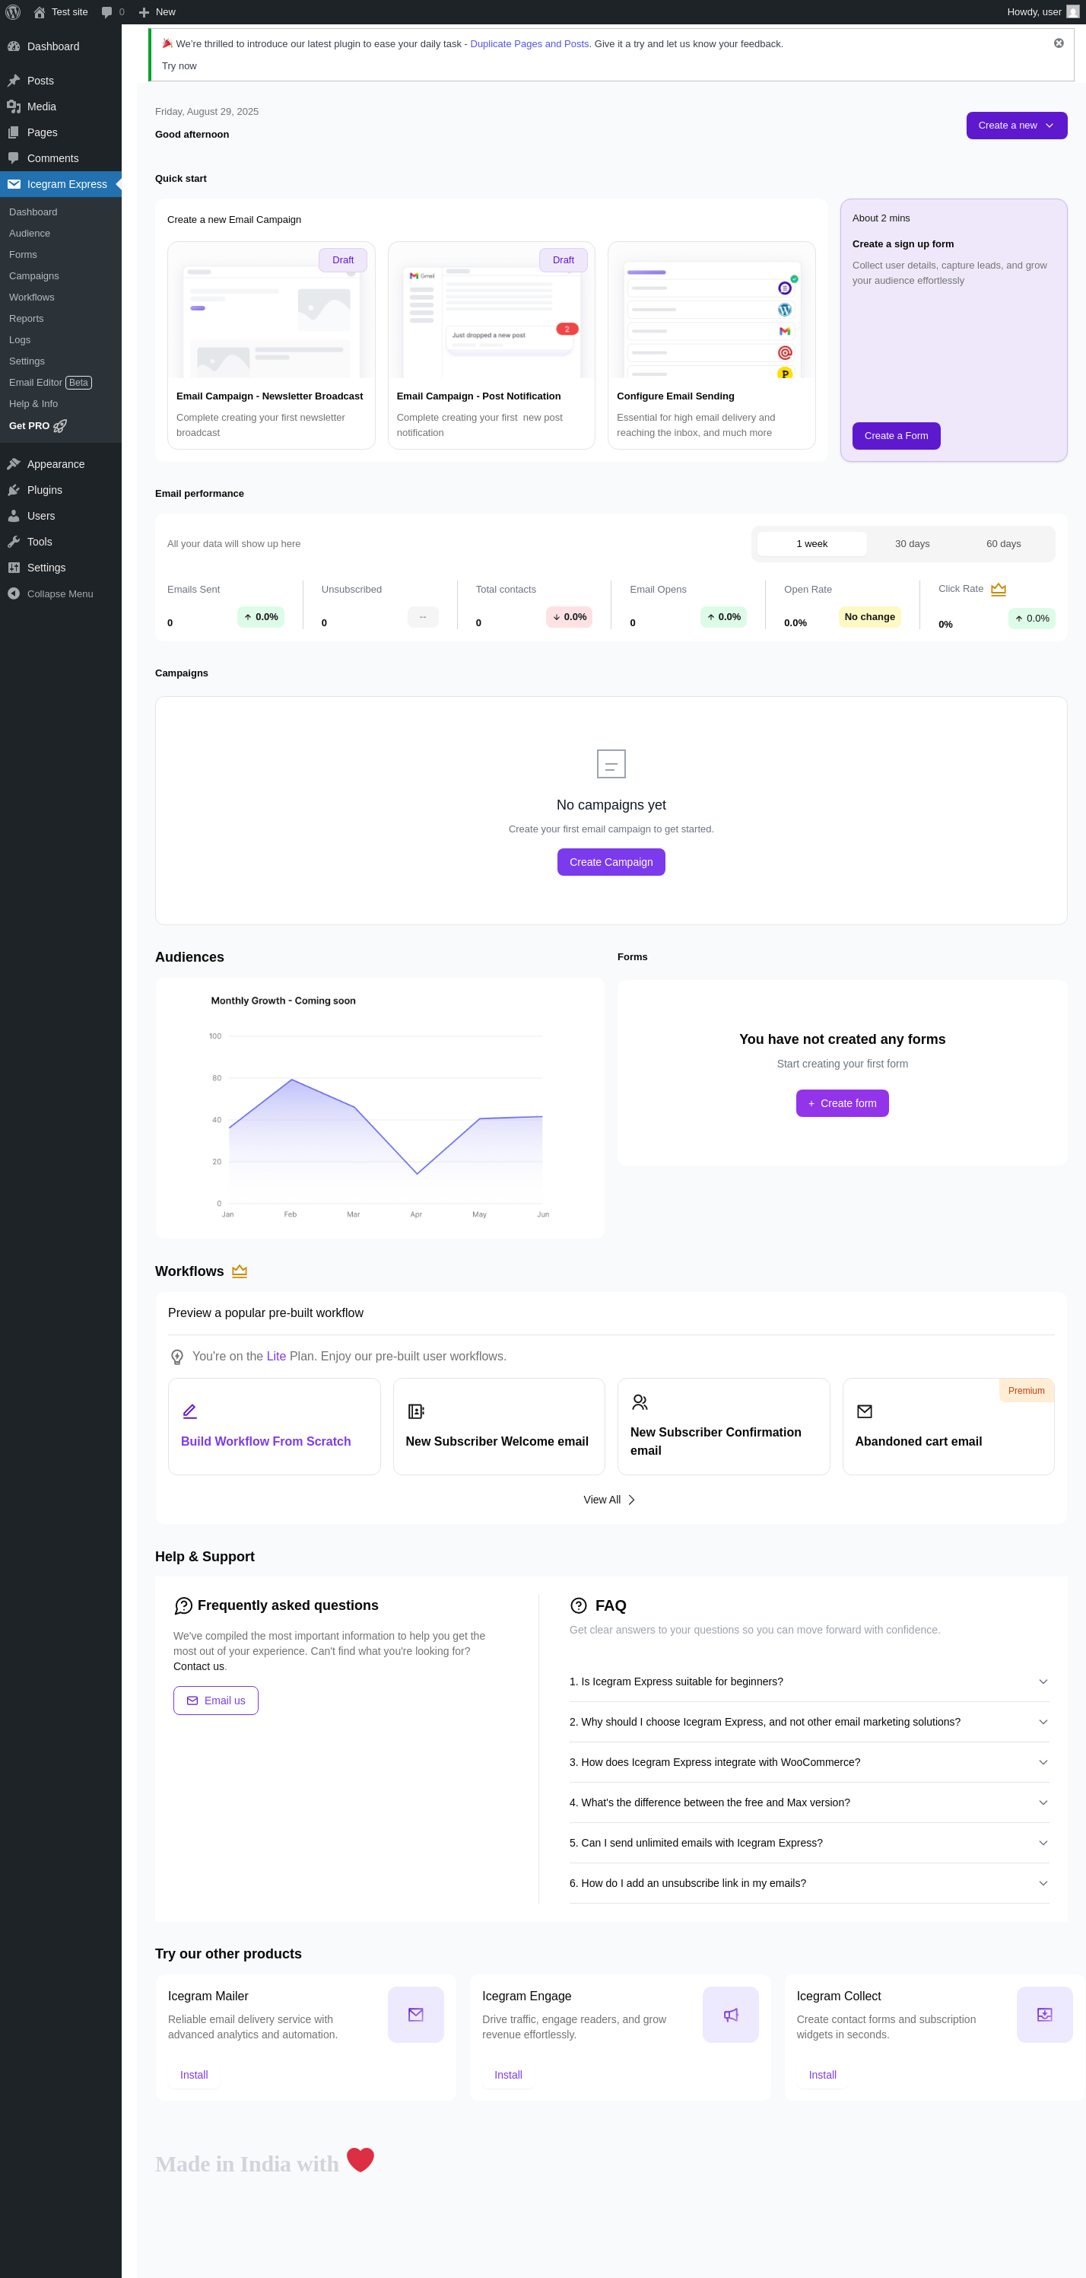1086x2278 pixels.
Task: Click the user avatar in admin bar
Action: pos(1073,11)
